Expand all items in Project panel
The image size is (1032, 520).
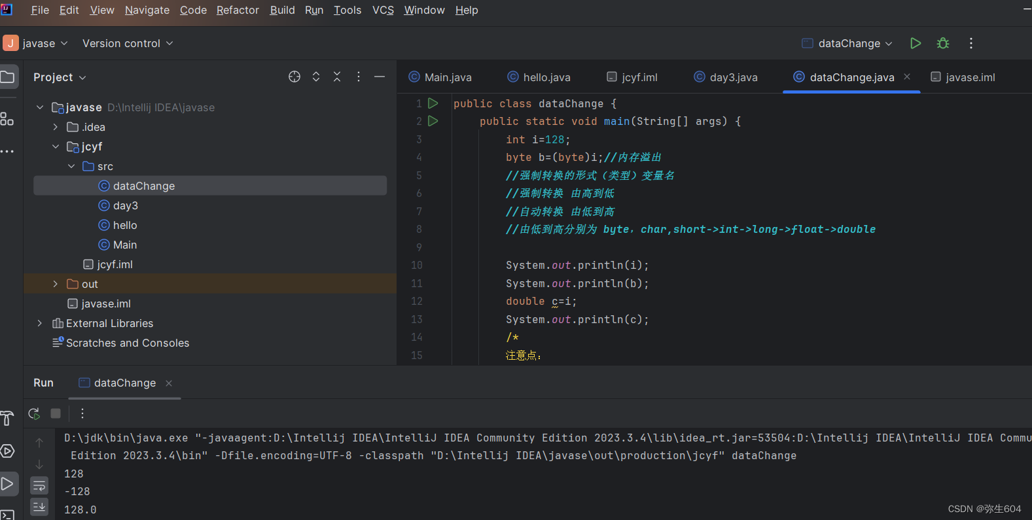pyautogui.click(x=316, y=77)
